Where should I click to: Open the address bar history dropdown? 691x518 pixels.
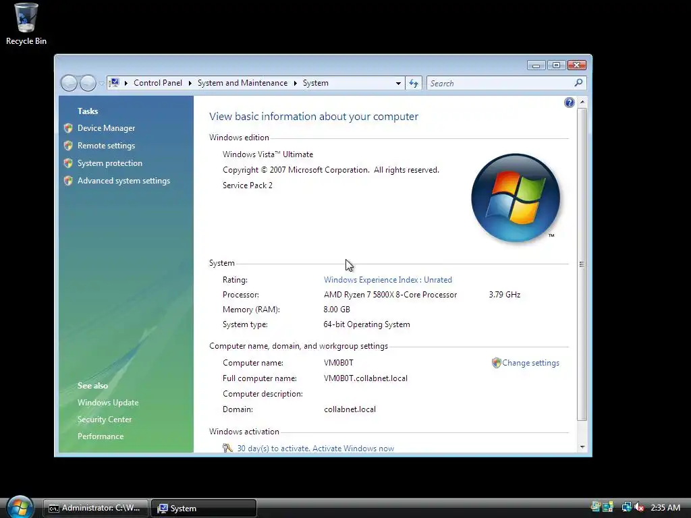[x=398, y=83]
